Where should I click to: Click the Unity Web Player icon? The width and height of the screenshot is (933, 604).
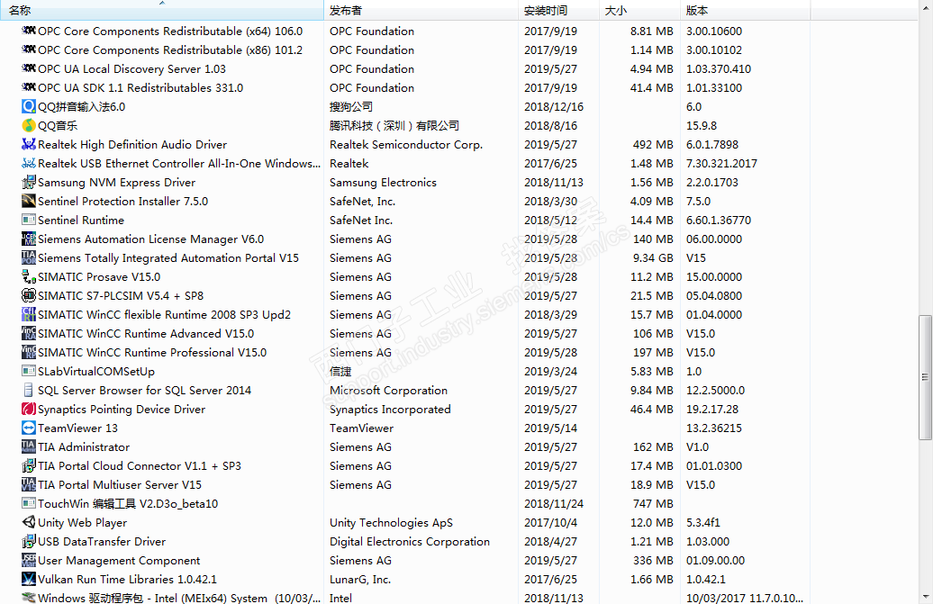pos(29,522)
